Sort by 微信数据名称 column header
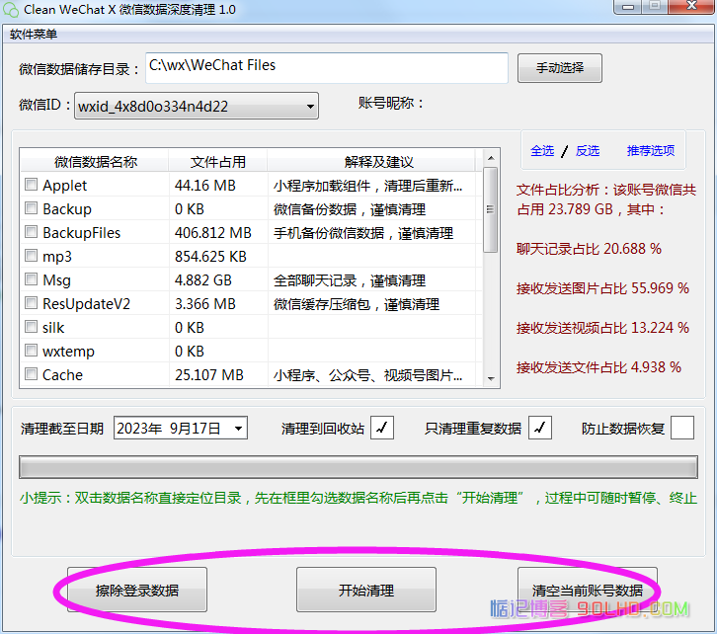The width and height of the screenshot is (717, 634). (x=95, y=161)
